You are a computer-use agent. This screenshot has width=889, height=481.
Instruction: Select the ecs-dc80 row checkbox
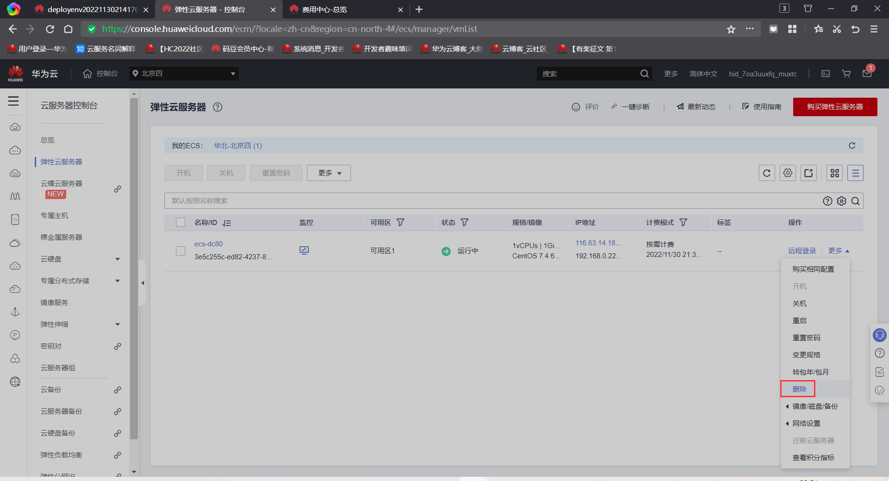(181, 250)
